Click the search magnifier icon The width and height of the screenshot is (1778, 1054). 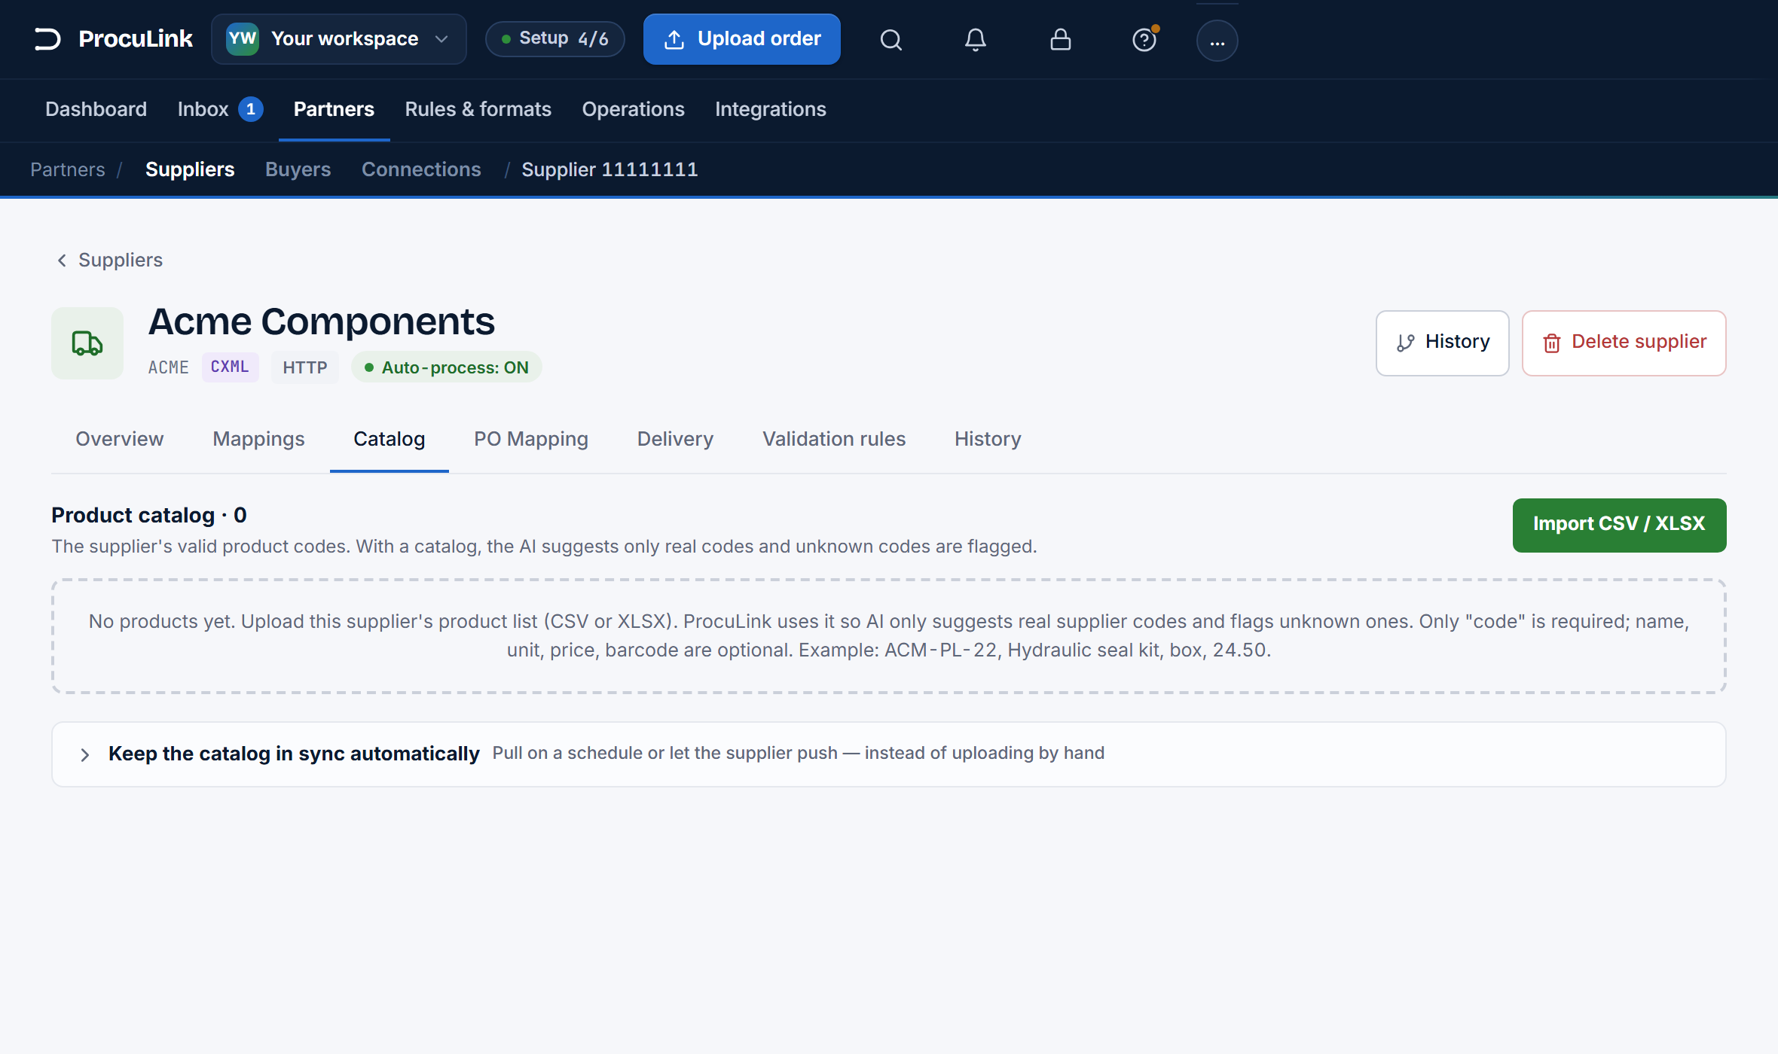point(891,39)
